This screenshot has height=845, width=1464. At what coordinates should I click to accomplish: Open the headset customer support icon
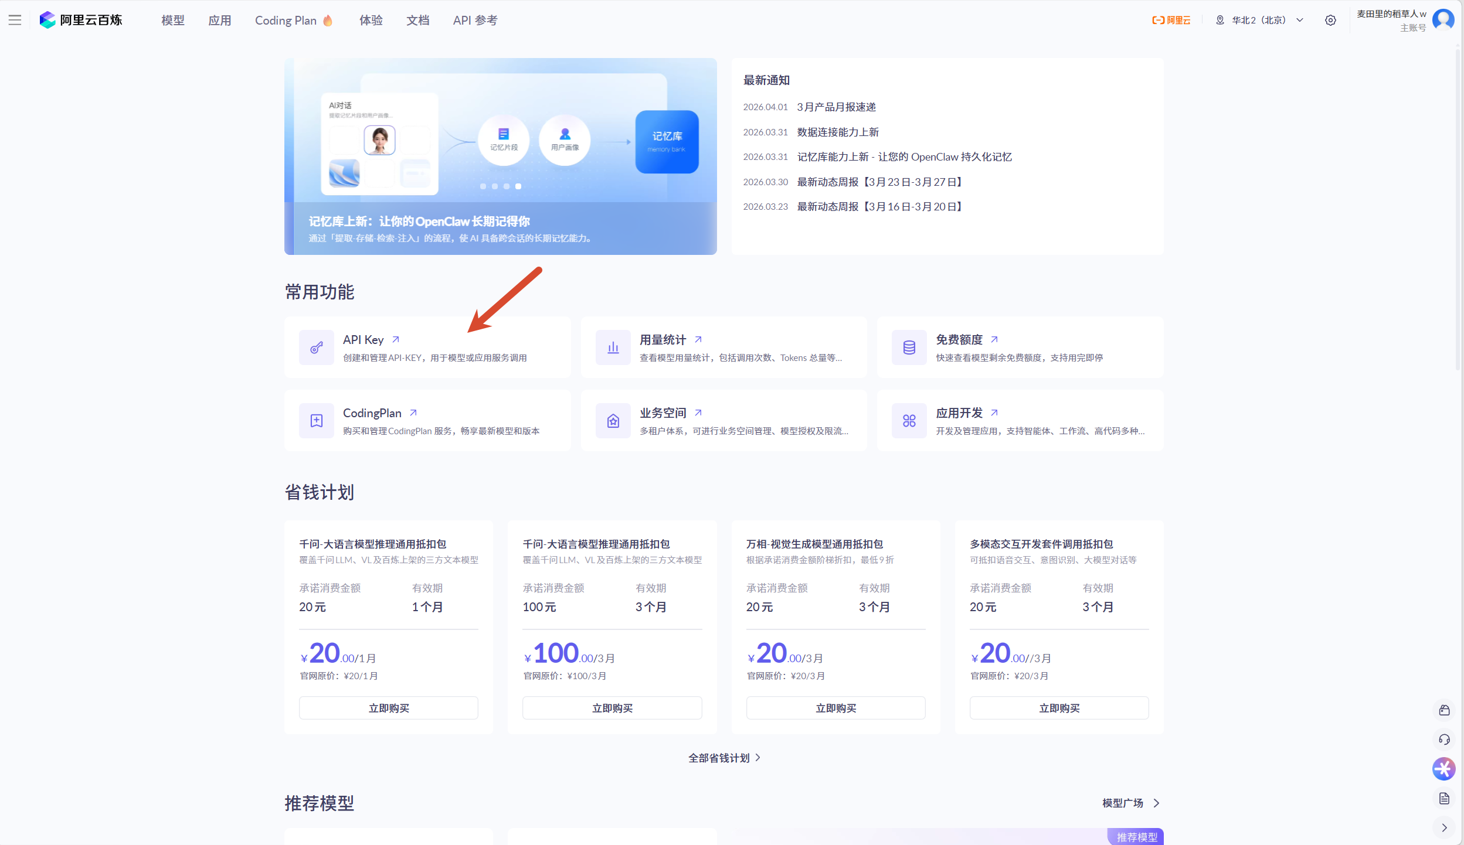pyautogui.click(x=1444, y=740)
